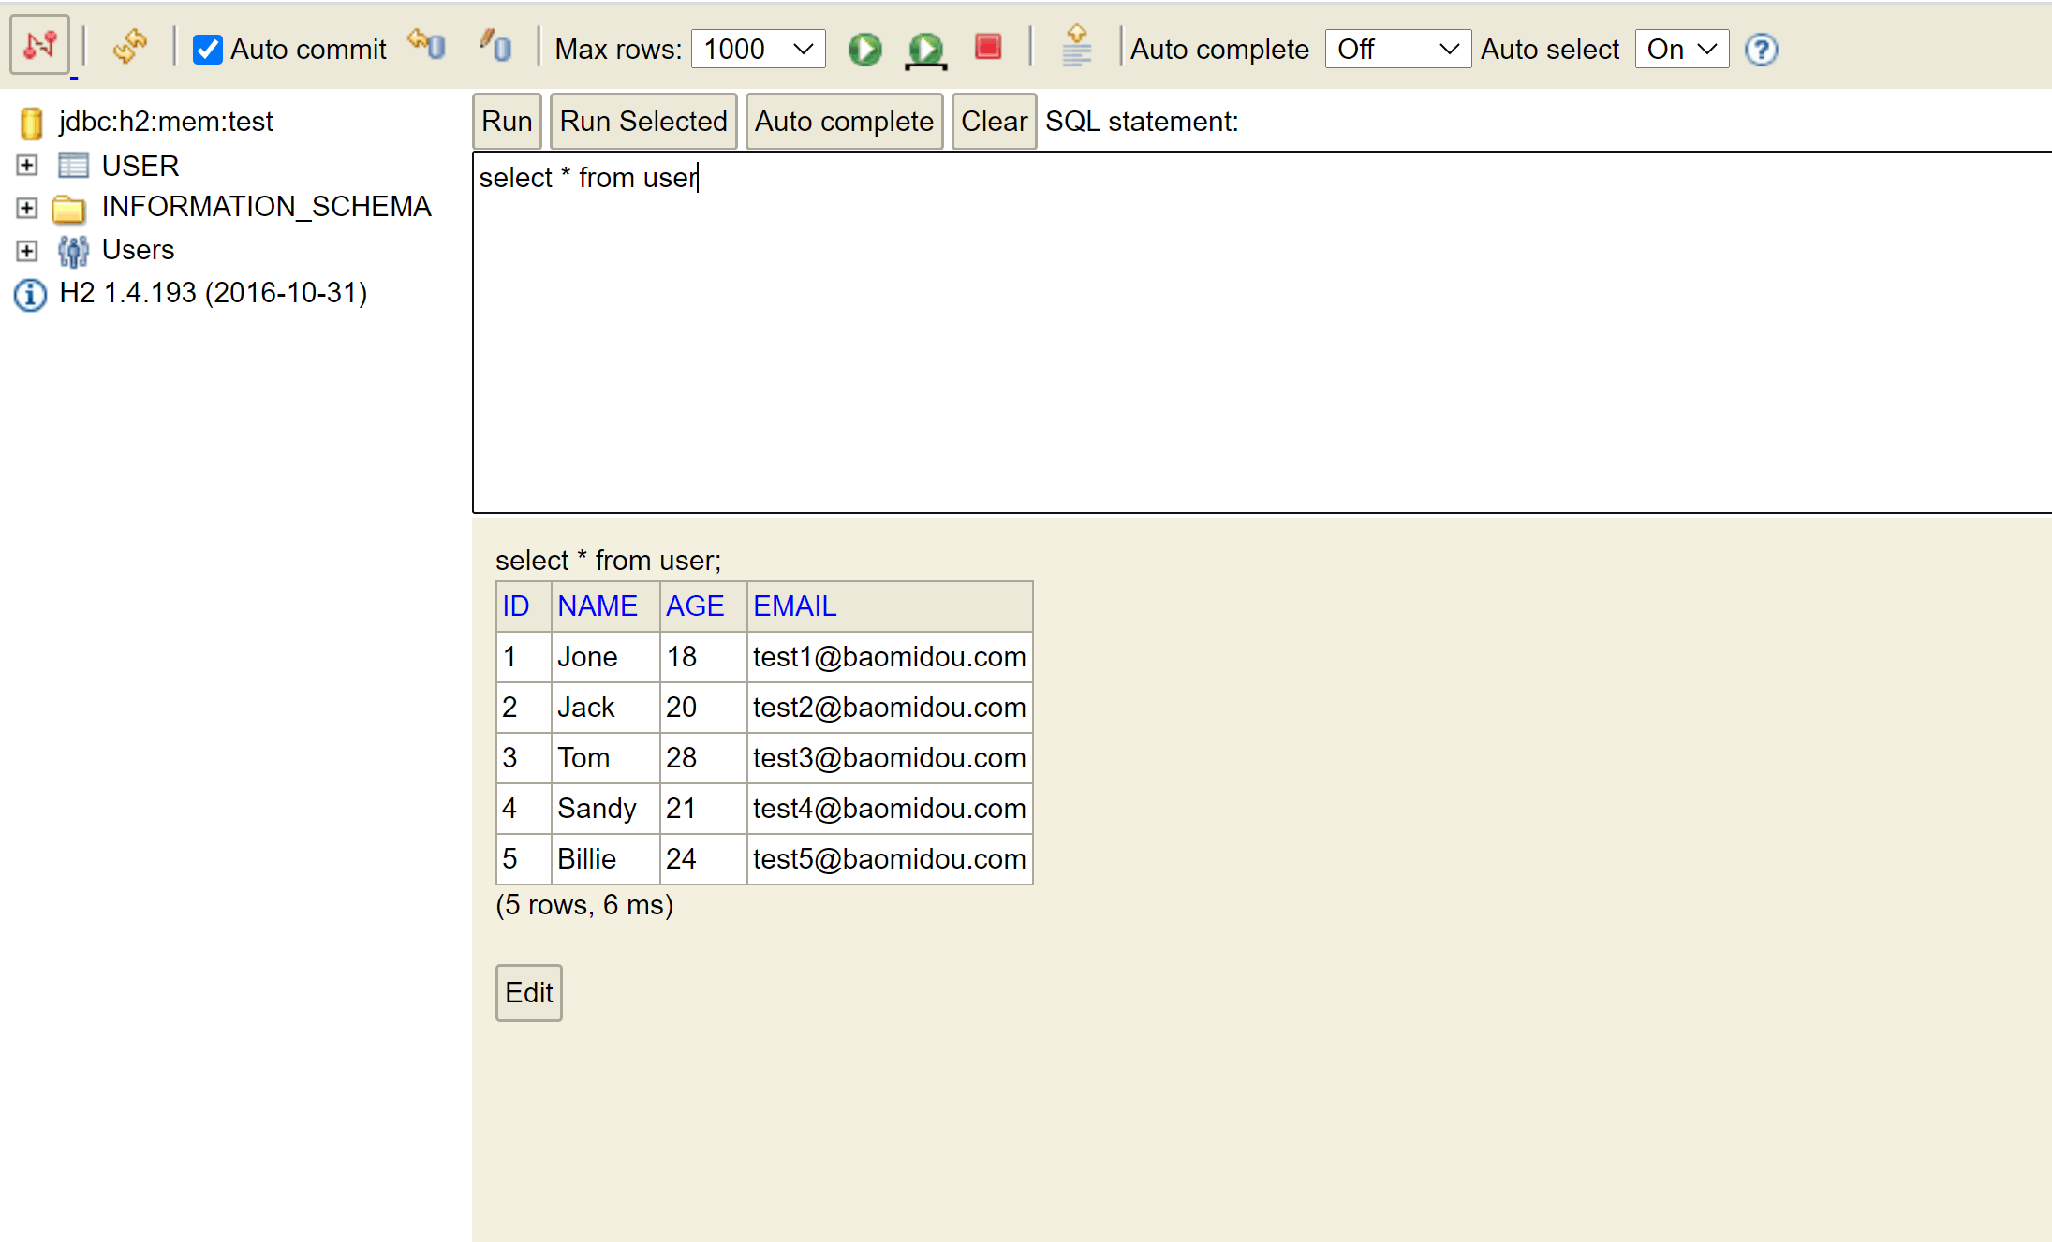
Task: Click the Run query button
Action: 506,122
